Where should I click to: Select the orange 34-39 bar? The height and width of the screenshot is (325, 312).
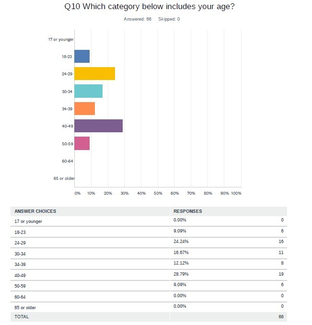[85, 109]
